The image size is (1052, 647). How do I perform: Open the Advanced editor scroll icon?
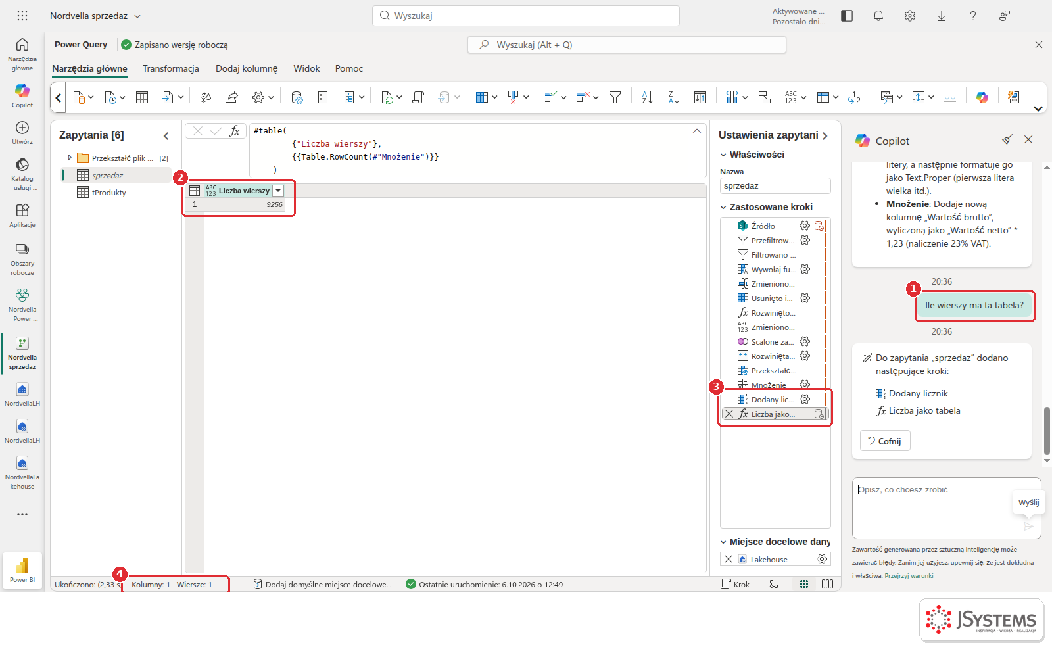pyautogui.click(x=418, y=97)
